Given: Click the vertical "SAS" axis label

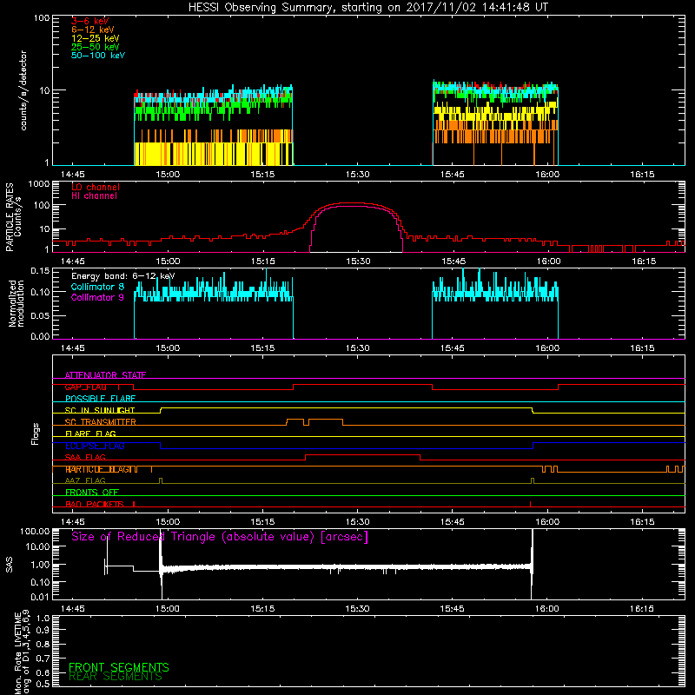Looking at the screenshot, I should tap(10, 565).
